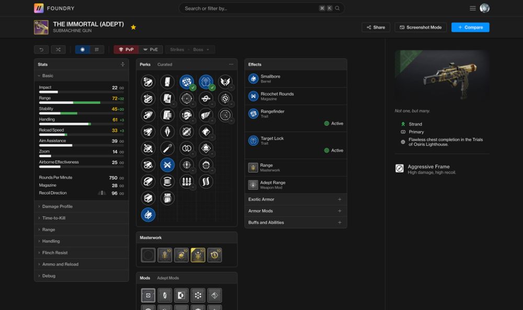
Task: Expand the Time-to-Kill section
Action: tap(82, 219)
